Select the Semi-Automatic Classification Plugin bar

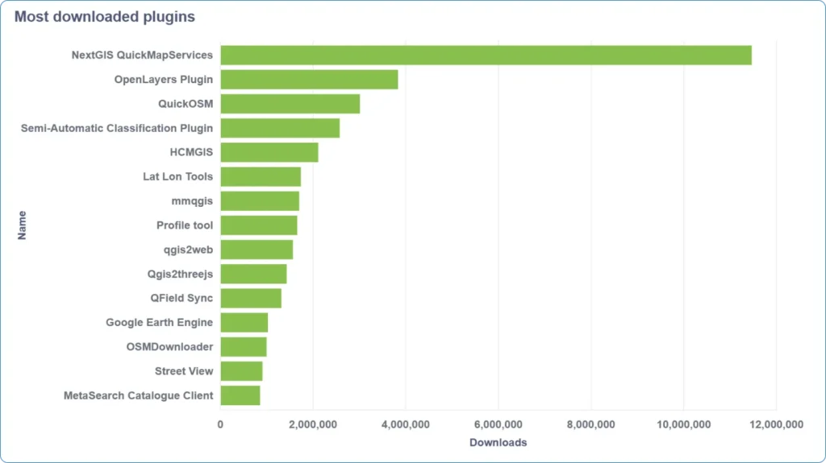point(280,128)
